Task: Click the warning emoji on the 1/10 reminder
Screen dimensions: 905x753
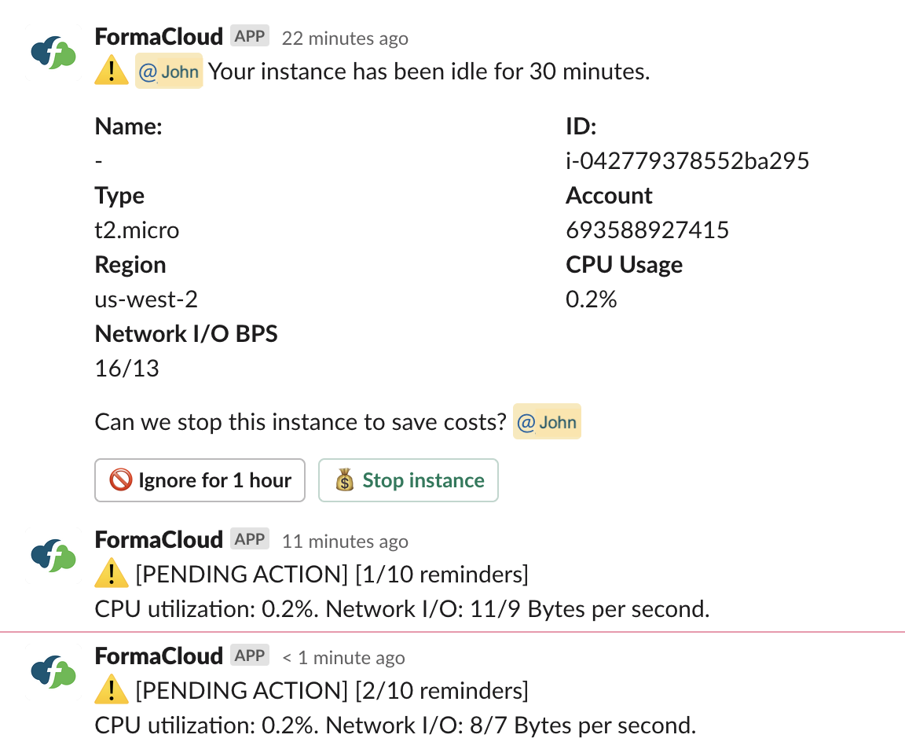Action: (111, 575)
